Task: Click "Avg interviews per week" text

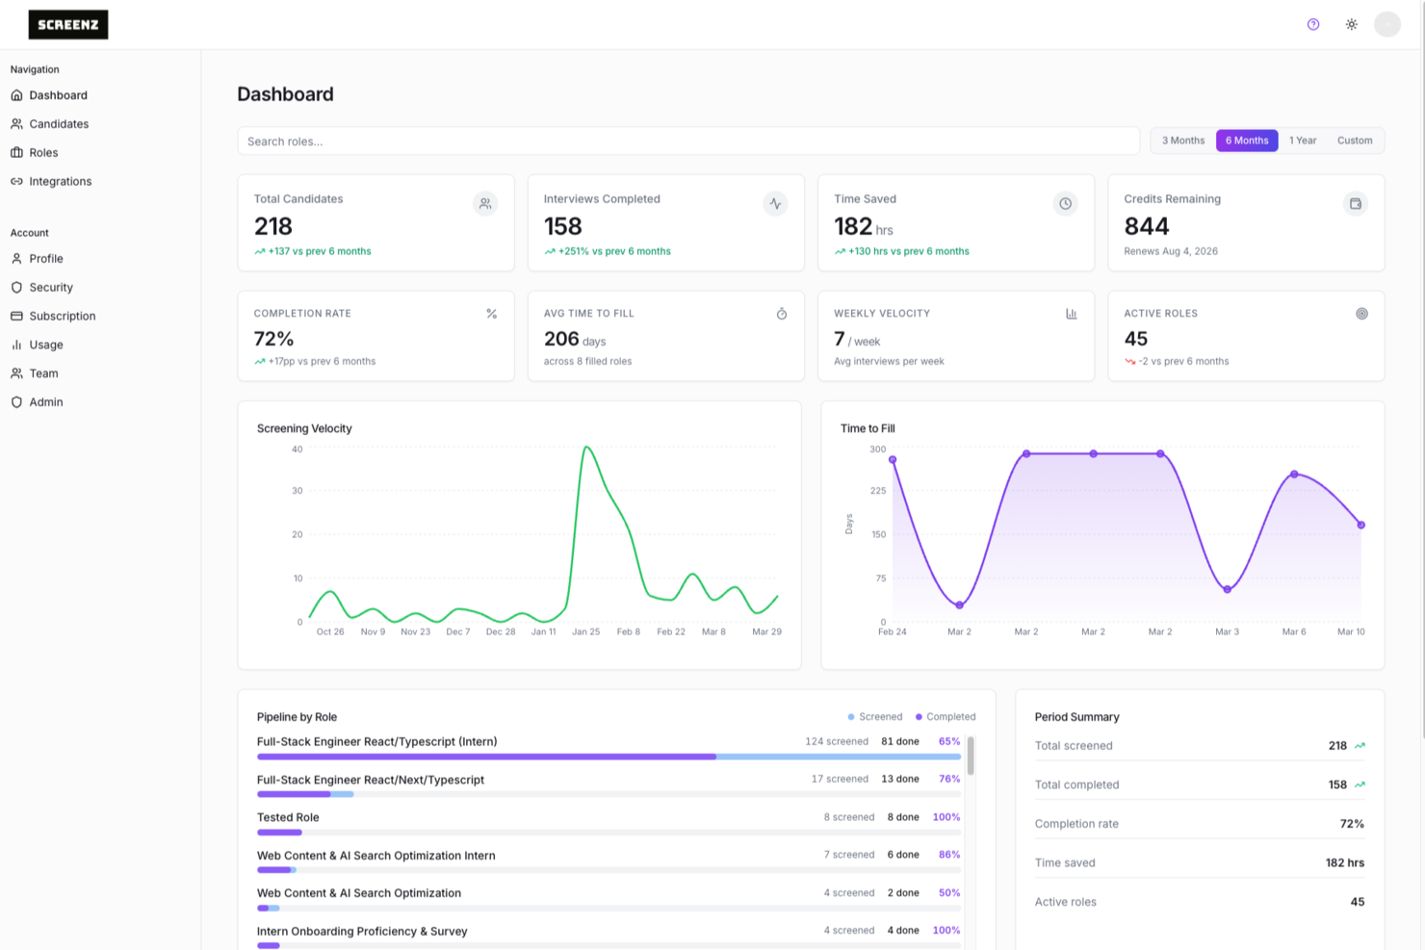Action: tap(889, 362)
